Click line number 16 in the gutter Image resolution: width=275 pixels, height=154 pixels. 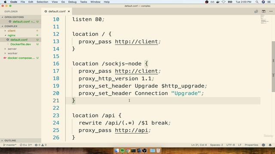[x=56, y=64]
